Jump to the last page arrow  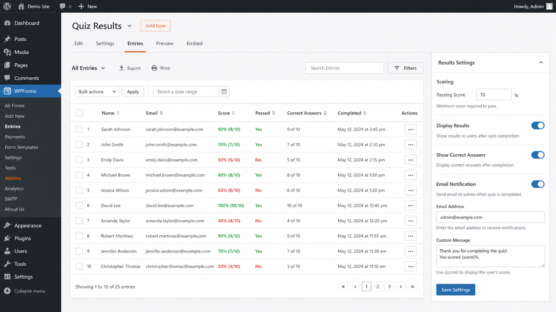(x=412, y=286)
